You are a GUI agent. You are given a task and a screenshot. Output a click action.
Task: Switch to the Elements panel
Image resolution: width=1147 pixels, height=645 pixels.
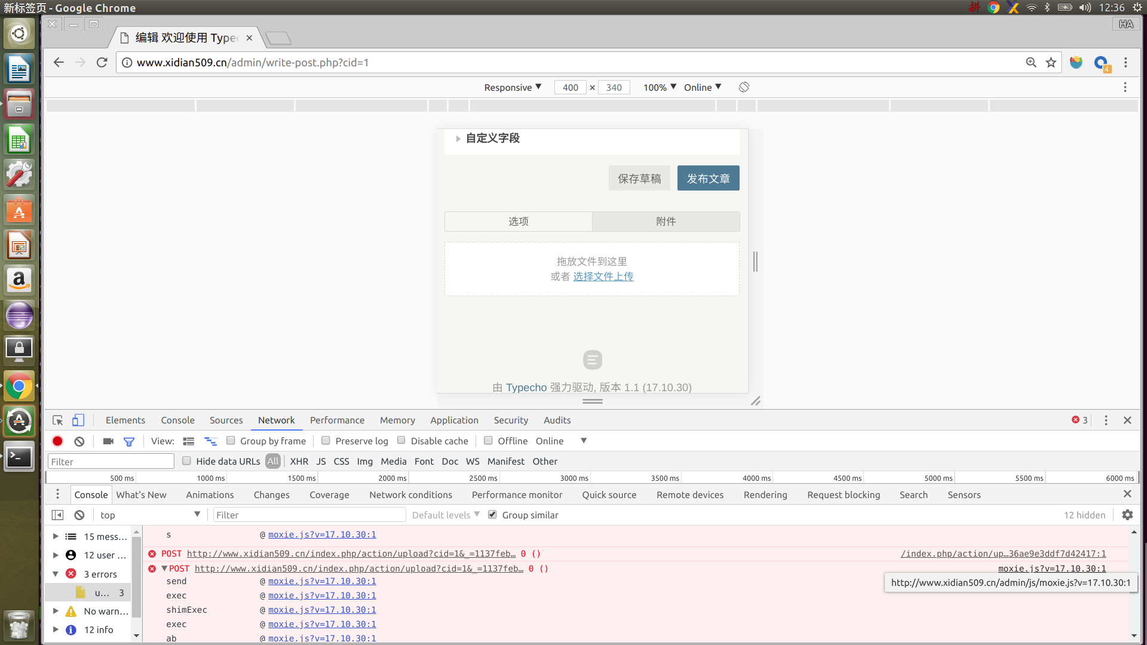(x=125, y=420)
